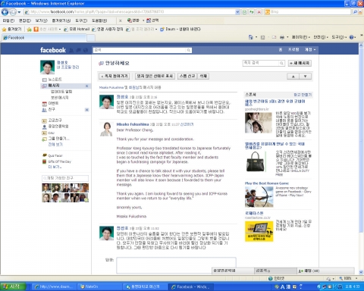Click the message search field
The height and width of the screenshot is (291, 364).
point(261,63)
